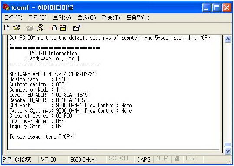
Task: Click the Connection Mode 1:1 value
Action: click(x=60, y=90)
